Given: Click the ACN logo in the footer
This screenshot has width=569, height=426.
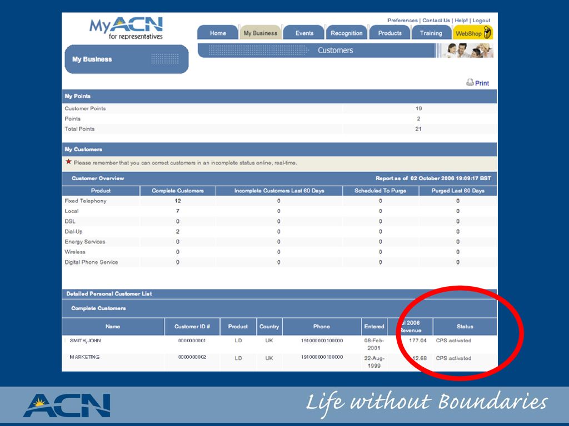Looking at the screenshot, I should coord(67,405).
